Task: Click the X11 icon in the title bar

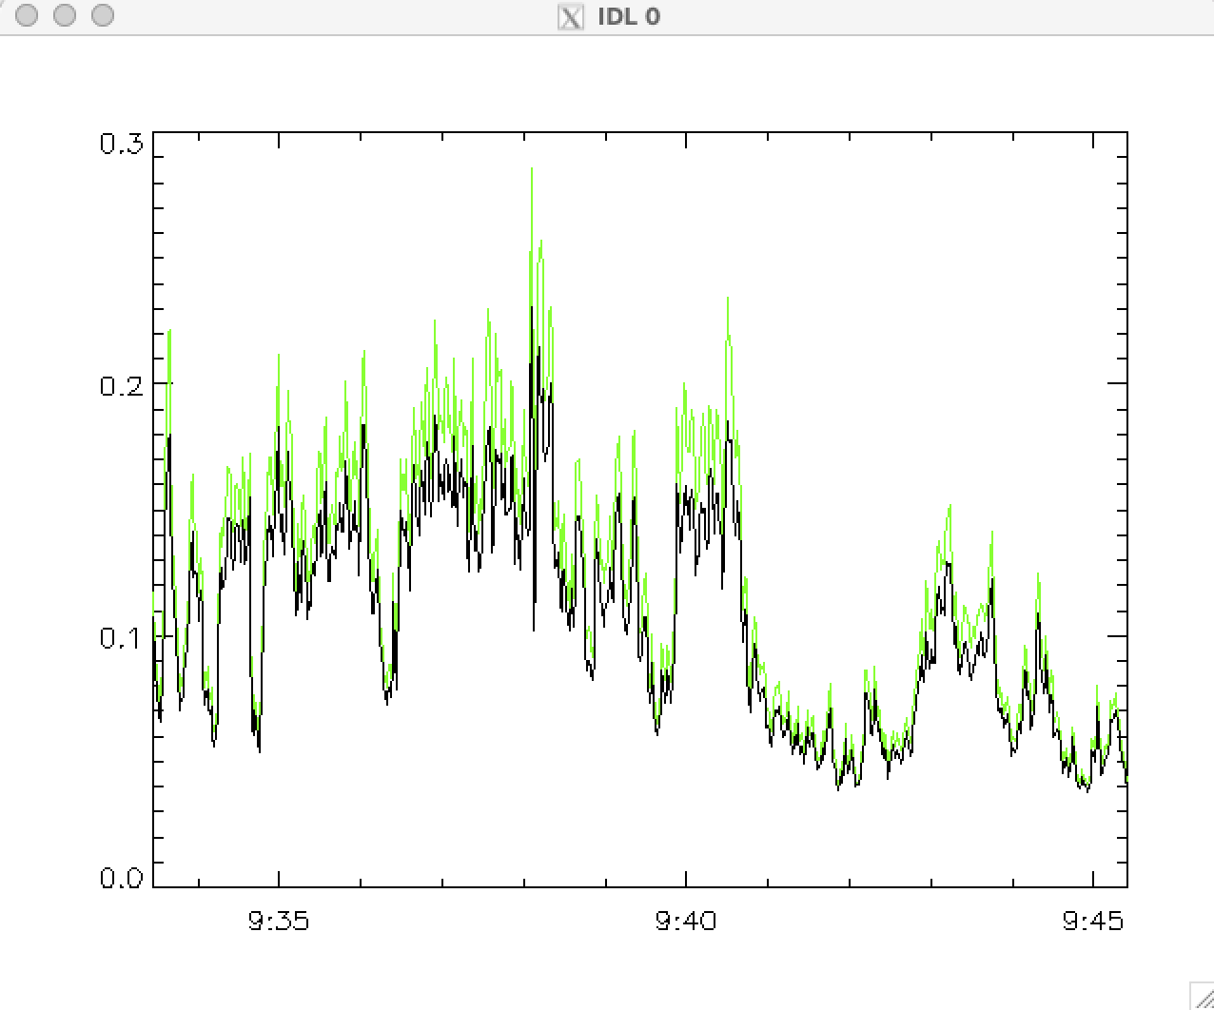Action: pyautogui.click(x=570, y=16)
